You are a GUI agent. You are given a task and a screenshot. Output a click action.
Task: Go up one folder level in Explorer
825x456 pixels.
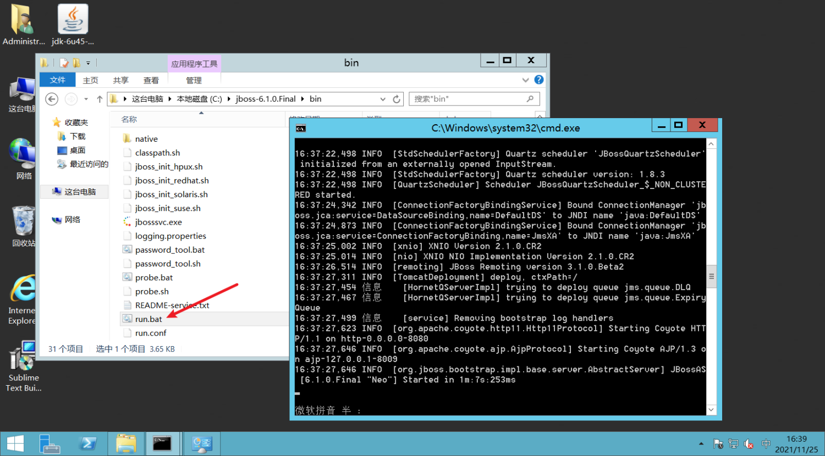[x=100, y=99]
